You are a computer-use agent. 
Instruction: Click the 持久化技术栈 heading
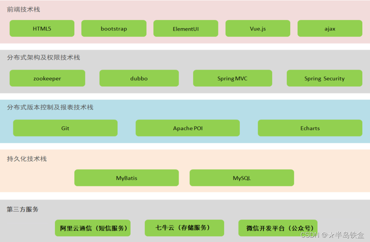[x=27, y=159]
